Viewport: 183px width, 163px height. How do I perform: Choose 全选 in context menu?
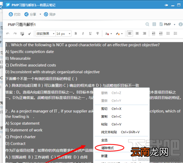(x=121, y=140)
